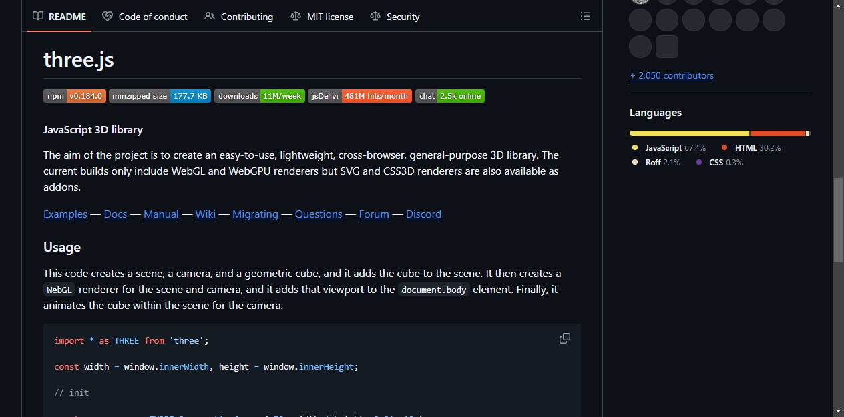The image size is (844, 417).
Task: Click the page scrollbar thumb
Action: (838, 220)
